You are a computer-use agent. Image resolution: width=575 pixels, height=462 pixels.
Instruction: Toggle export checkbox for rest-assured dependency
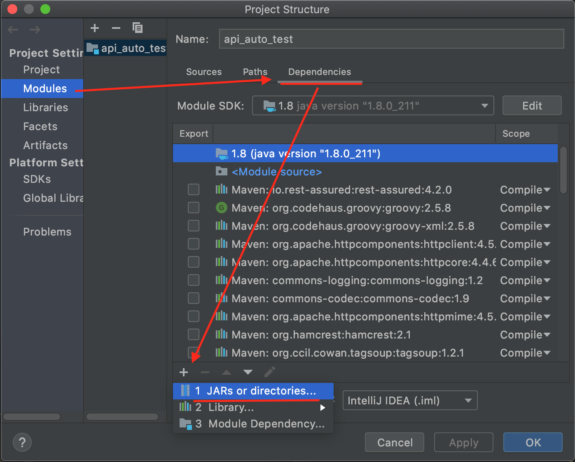194,189
